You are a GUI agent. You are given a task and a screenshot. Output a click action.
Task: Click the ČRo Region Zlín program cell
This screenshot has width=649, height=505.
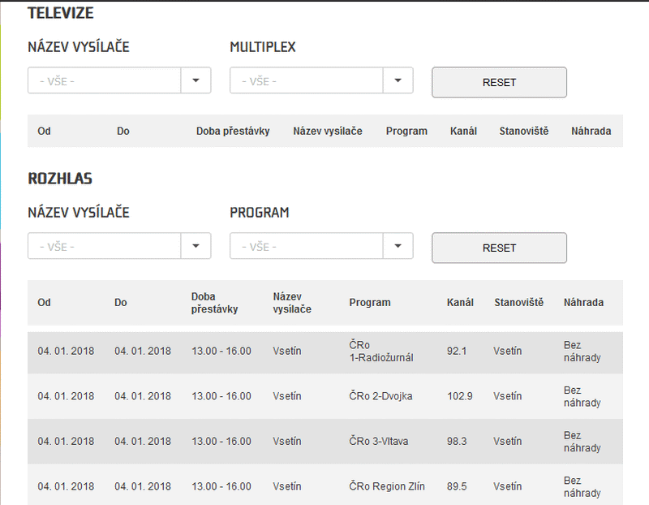tap(388, 487)
